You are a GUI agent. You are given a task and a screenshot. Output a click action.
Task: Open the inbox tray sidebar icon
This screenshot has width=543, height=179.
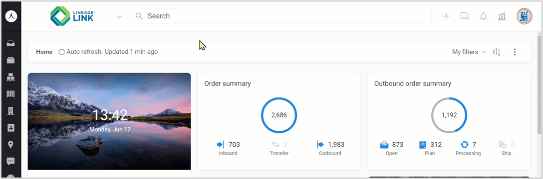click(10, 43)
